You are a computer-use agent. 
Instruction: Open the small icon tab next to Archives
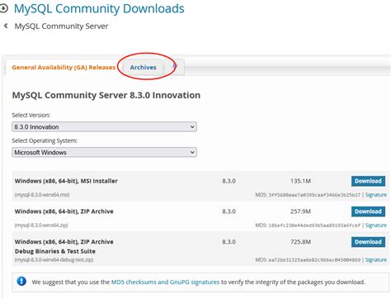tap(174, 67)
